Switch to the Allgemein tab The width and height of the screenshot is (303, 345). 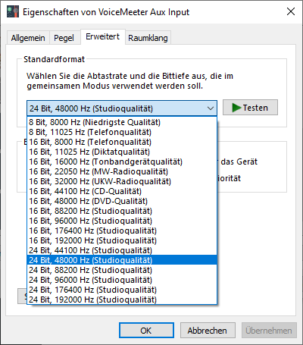click(28, 38)
